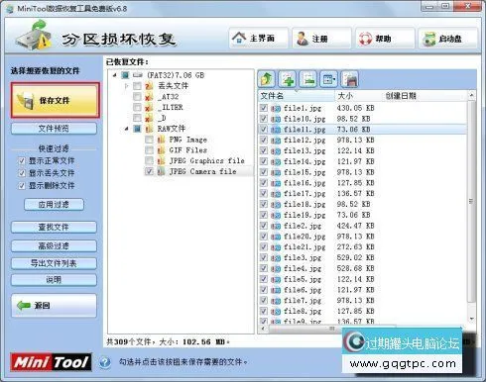Click the folder icon of _AT32
486x382 pixels.
149,97
